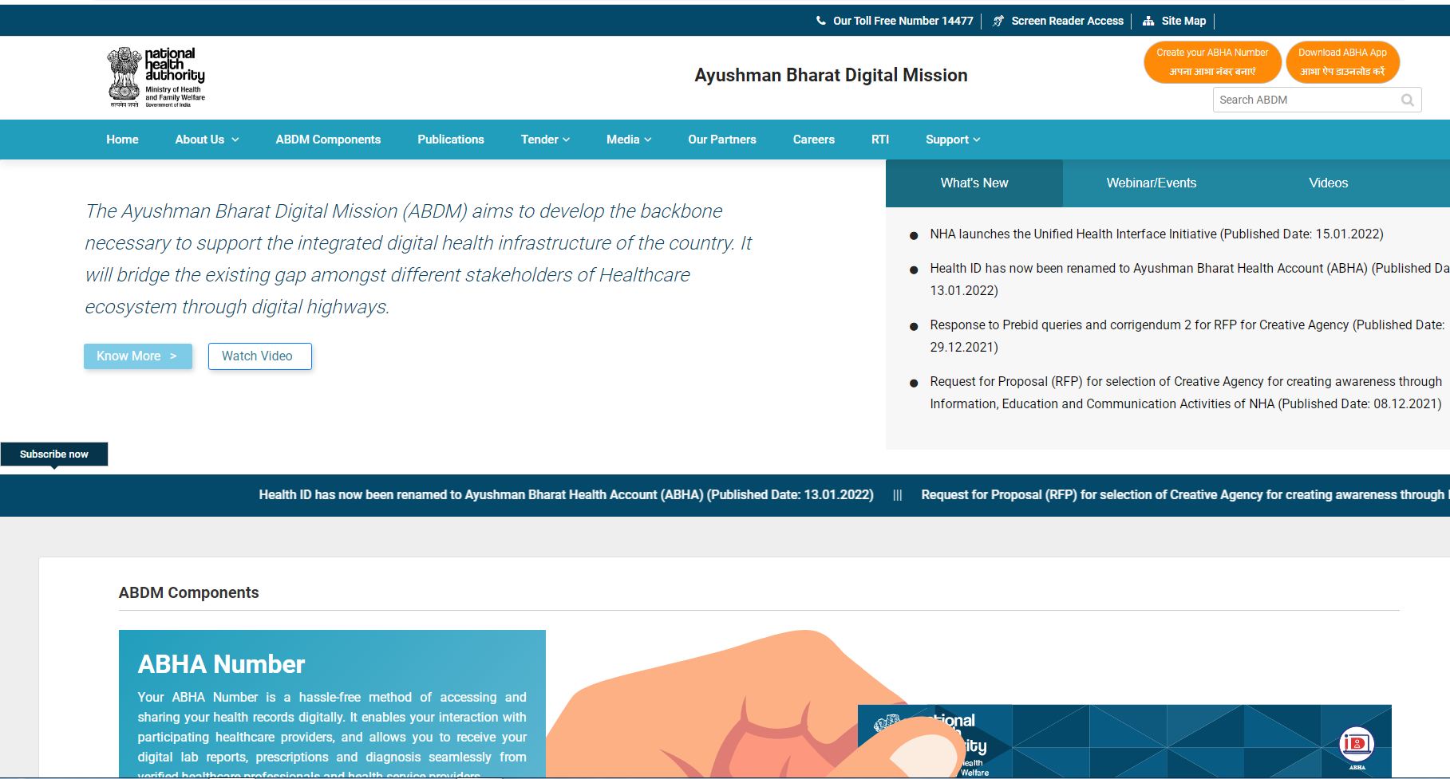Open ABDM Components in navigation bar

(x=328, y=140)
